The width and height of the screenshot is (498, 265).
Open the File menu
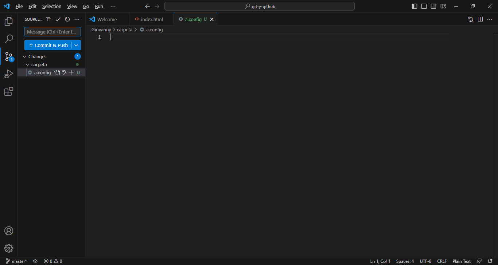click(19, 6)
